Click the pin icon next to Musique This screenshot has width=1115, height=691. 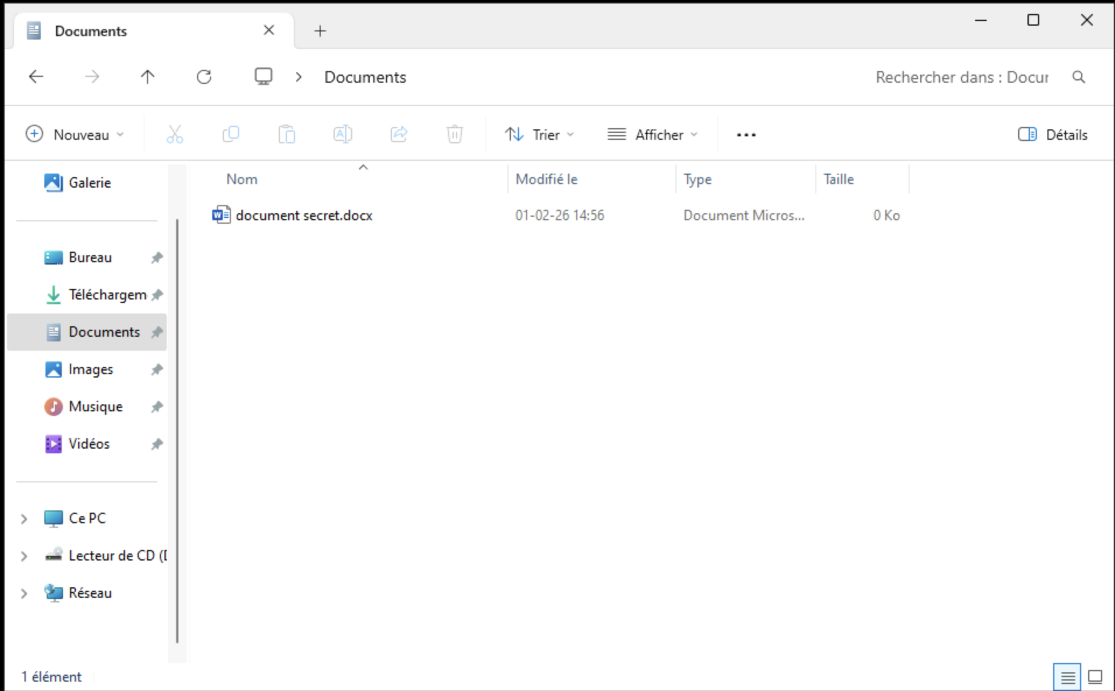click(156, 407)
